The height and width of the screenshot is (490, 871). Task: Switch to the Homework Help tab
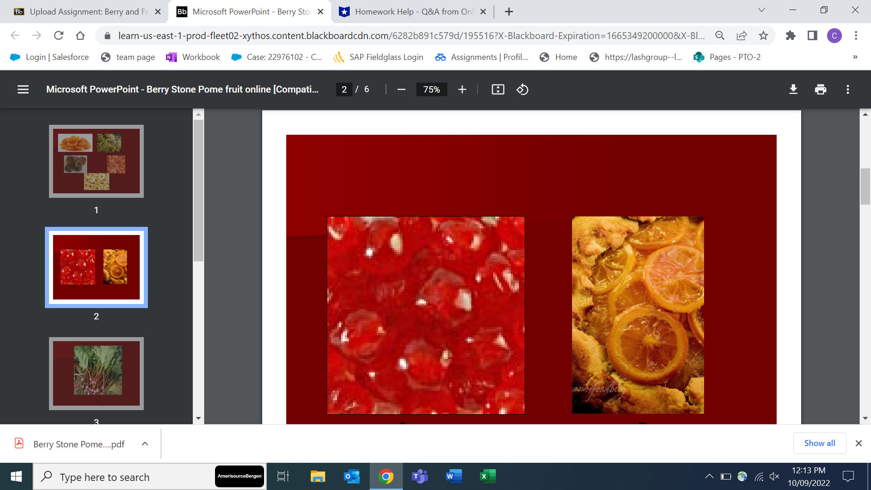pos(413,12)
